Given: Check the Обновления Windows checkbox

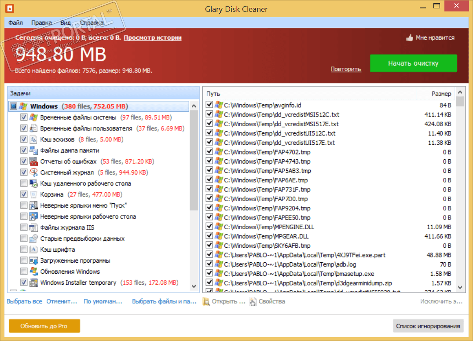Looking at the screenshot, I should click(x=24, y=271).
